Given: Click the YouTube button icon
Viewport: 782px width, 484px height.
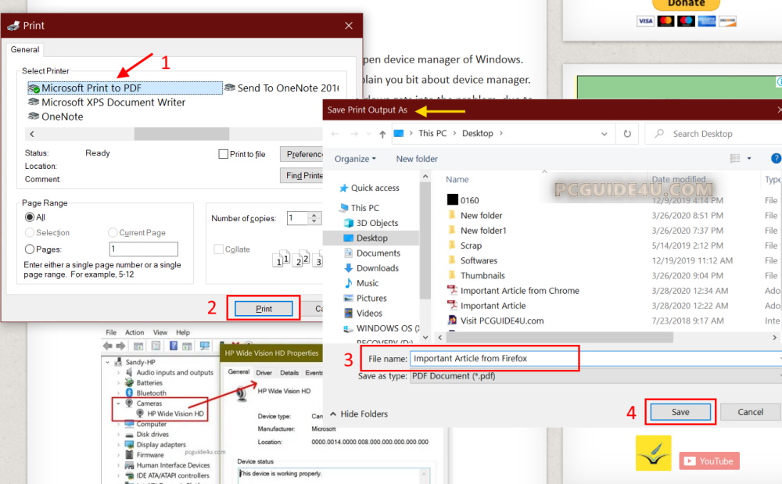Looking at the screenshot, I should pos(708,461).
